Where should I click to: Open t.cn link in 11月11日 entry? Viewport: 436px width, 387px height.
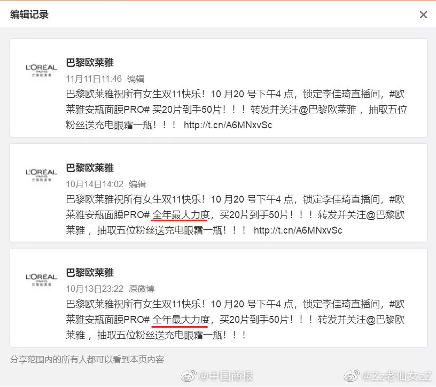(228, 125)
